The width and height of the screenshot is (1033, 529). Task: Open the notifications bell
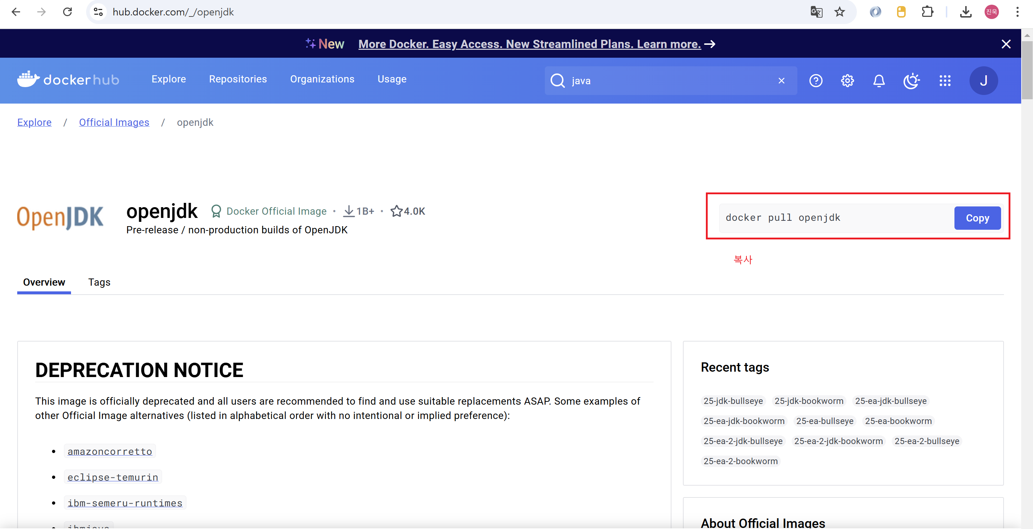[879, 81]
